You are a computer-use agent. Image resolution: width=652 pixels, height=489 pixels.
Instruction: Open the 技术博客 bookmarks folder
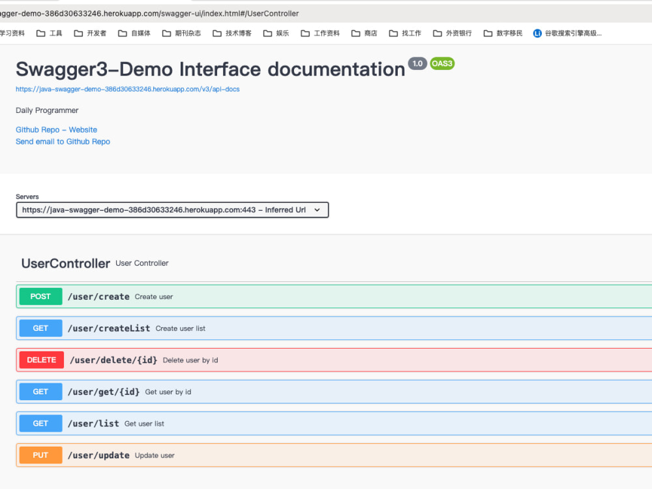point(232,33)
